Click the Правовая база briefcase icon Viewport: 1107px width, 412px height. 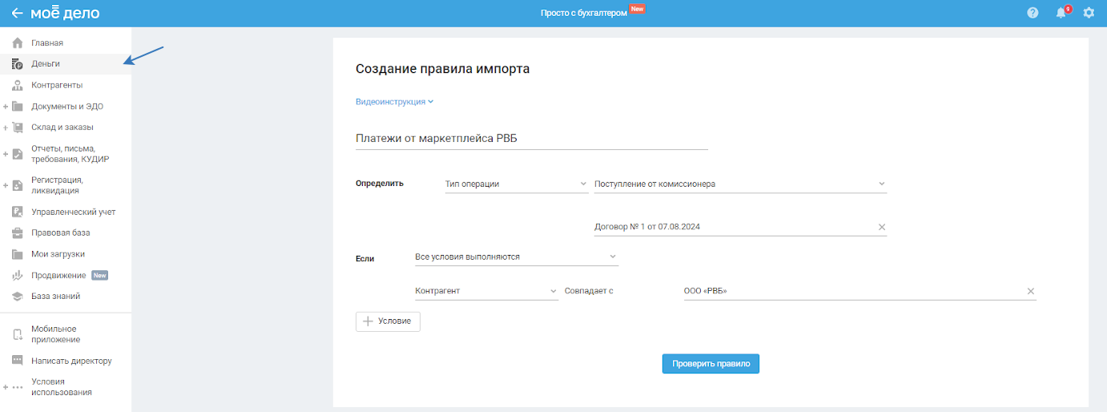18,233
